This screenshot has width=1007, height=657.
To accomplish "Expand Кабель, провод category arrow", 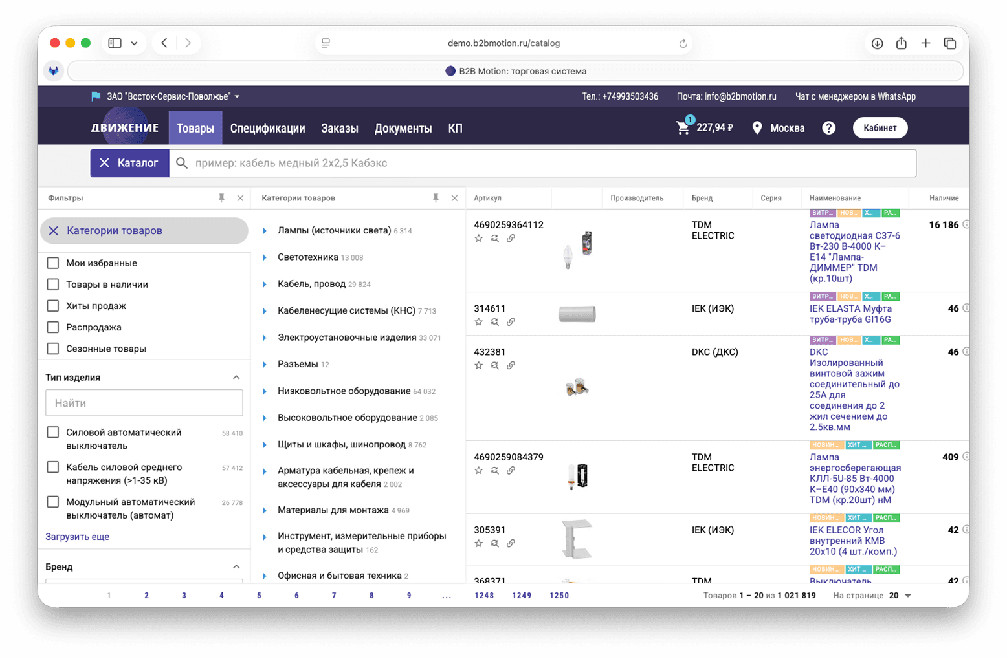I will [x=265, y=285].
